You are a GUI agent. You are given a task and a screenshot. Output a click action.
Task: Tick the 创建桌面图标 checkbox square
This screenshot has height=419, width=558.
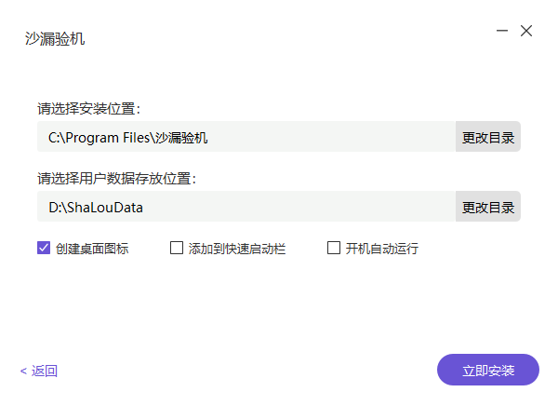44,249
